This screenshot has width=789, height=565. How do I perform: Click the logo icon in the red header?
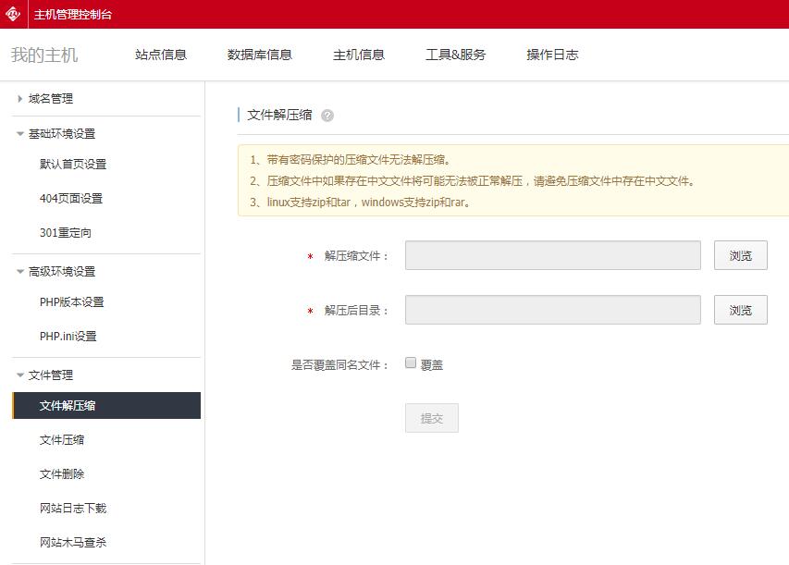13,14
